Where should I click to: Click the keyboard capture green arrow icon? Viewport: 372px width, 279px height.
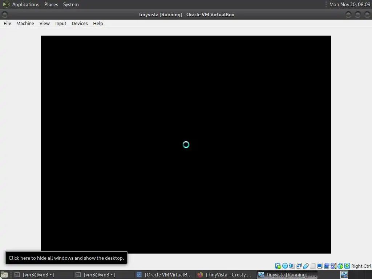347,266
